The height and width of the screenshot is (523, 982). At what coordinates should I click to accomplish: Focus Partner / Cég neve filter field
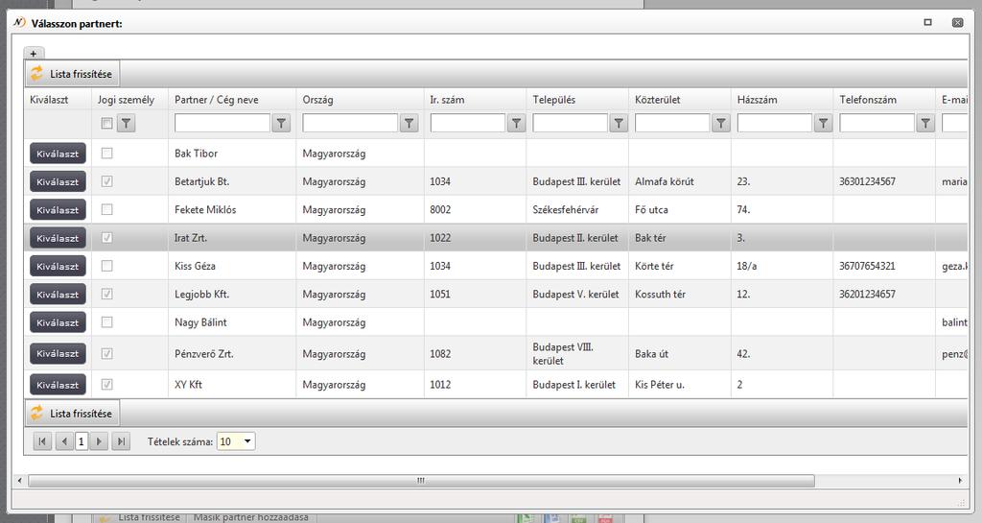tap(222, 123)
